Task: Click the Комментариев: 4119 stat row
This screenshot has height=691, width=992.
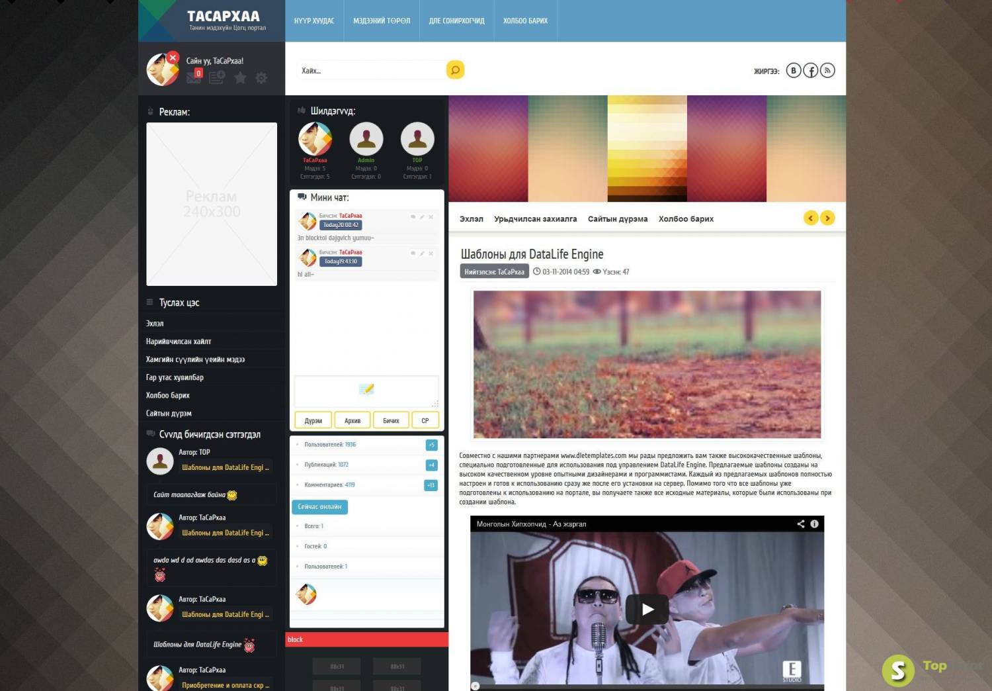Action: [x=366, y=485]
